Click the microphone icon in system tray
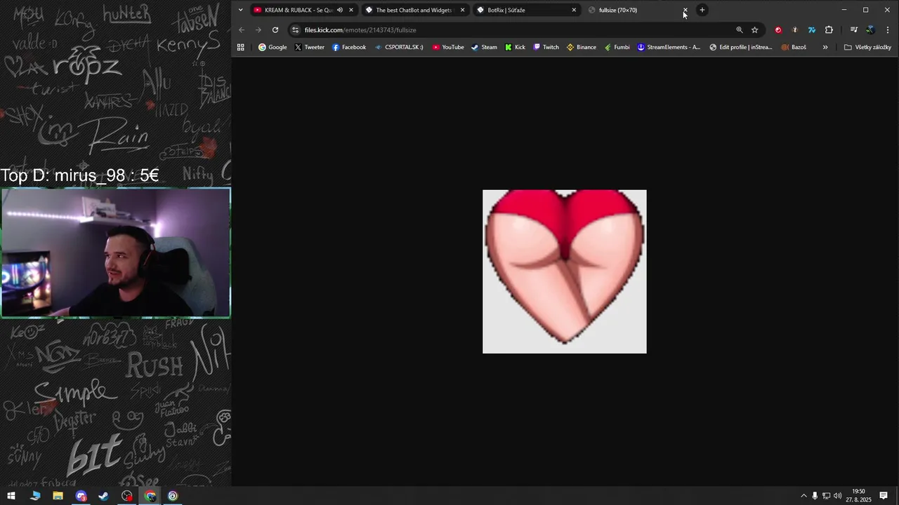 815,496
